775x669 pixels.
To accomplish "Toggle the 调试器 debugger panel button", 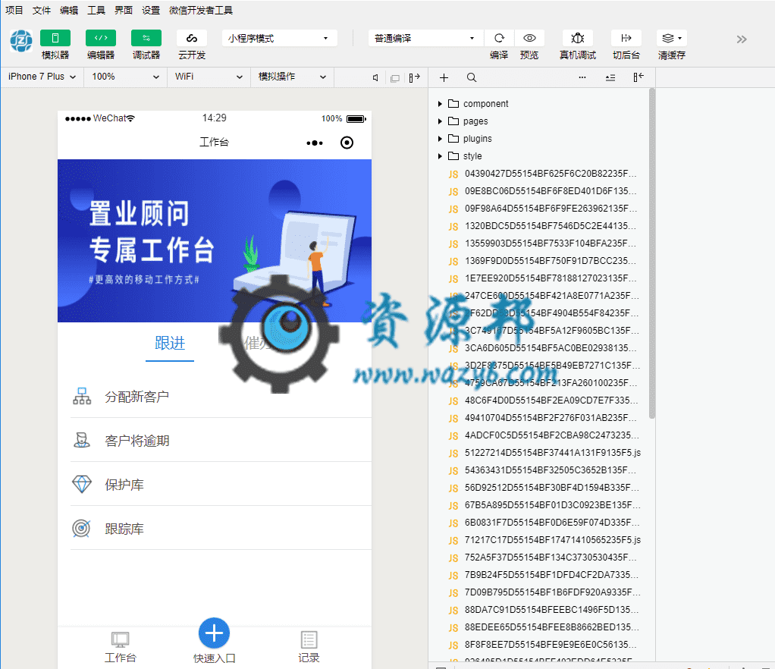I will [146, 38].
